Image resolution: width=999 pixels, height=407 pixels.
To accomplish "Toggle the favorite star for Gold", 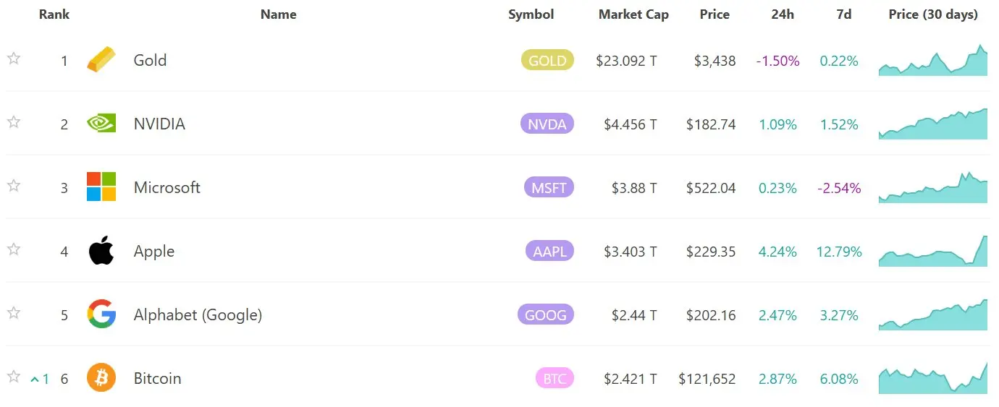I will coord(13,59).
